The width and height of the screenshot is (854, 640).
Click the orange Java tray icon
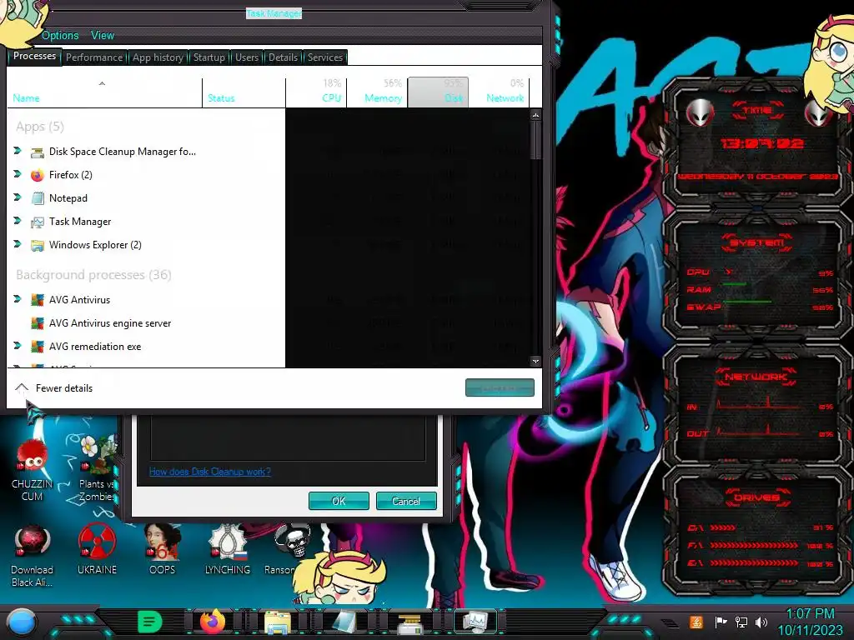click(x=696, y=622)
